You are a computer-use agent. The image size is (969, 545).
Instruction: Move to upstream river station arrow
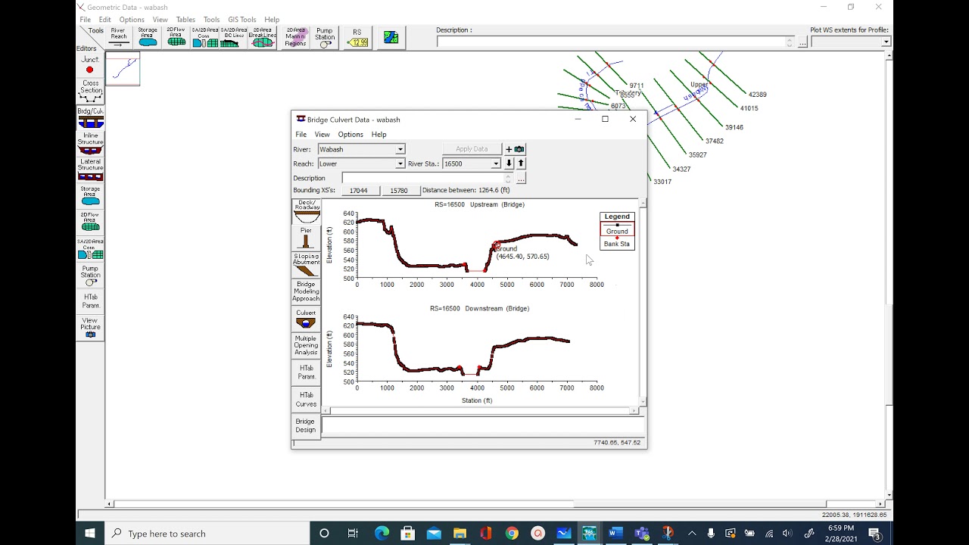pos(521,163)
